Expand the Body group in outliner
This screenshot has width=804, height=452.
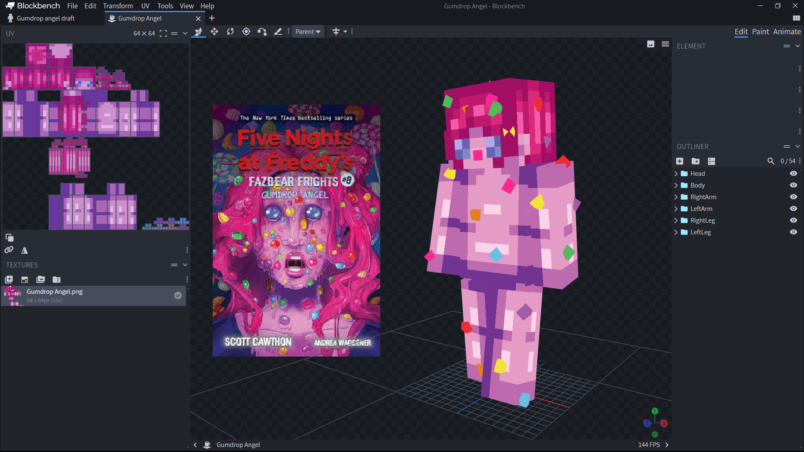pos(676,185)
